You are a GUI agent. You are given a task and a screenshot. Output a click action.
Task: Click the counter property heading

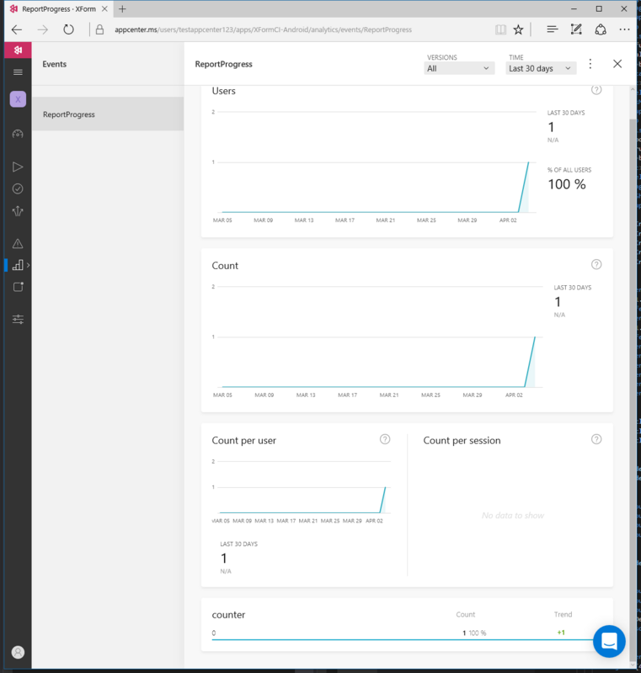(x=228, y=615)
